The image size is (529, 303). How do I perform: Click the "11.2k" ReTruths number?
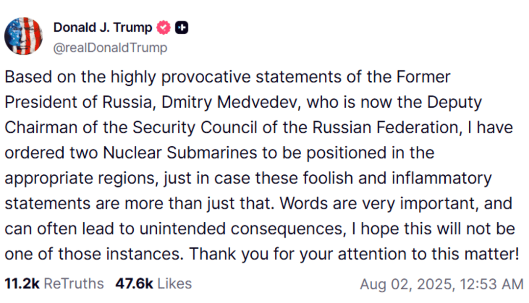(x=22, y=283)
